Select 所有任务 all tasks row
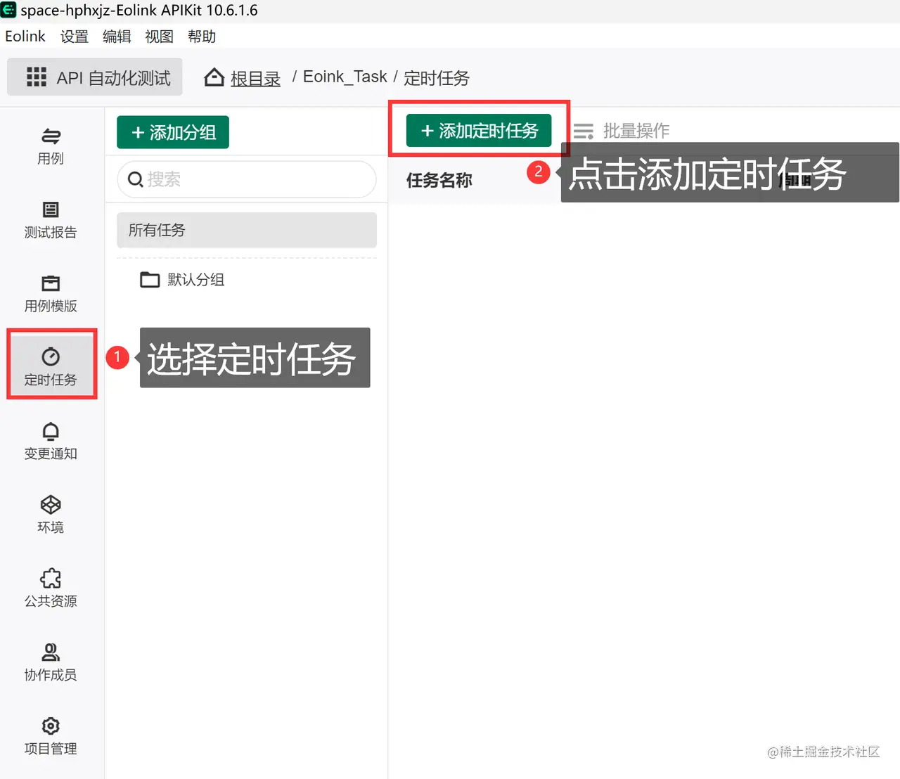This screenshot has height=779, width=900. coord(247,230)
